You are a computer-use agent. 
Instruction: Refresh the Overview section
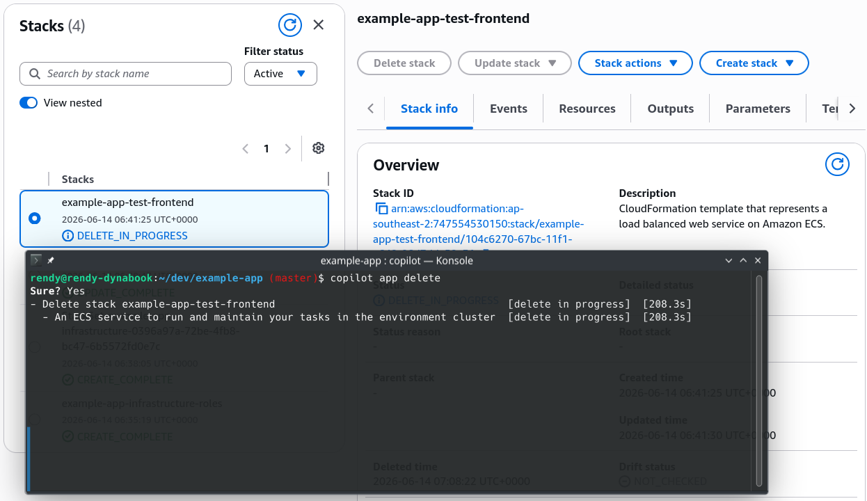(837, 165)
